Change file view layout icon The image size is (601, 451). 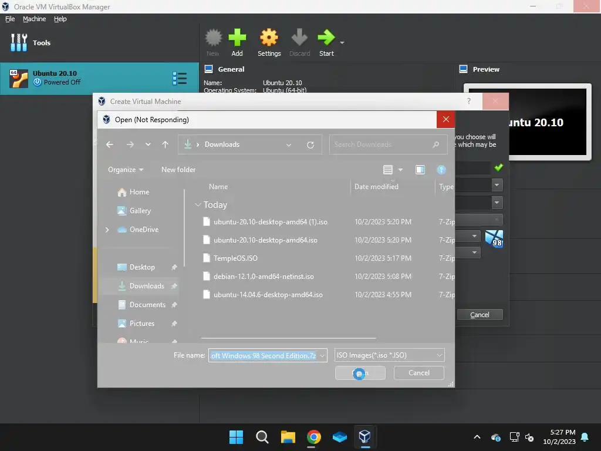(x=387, y=170)
